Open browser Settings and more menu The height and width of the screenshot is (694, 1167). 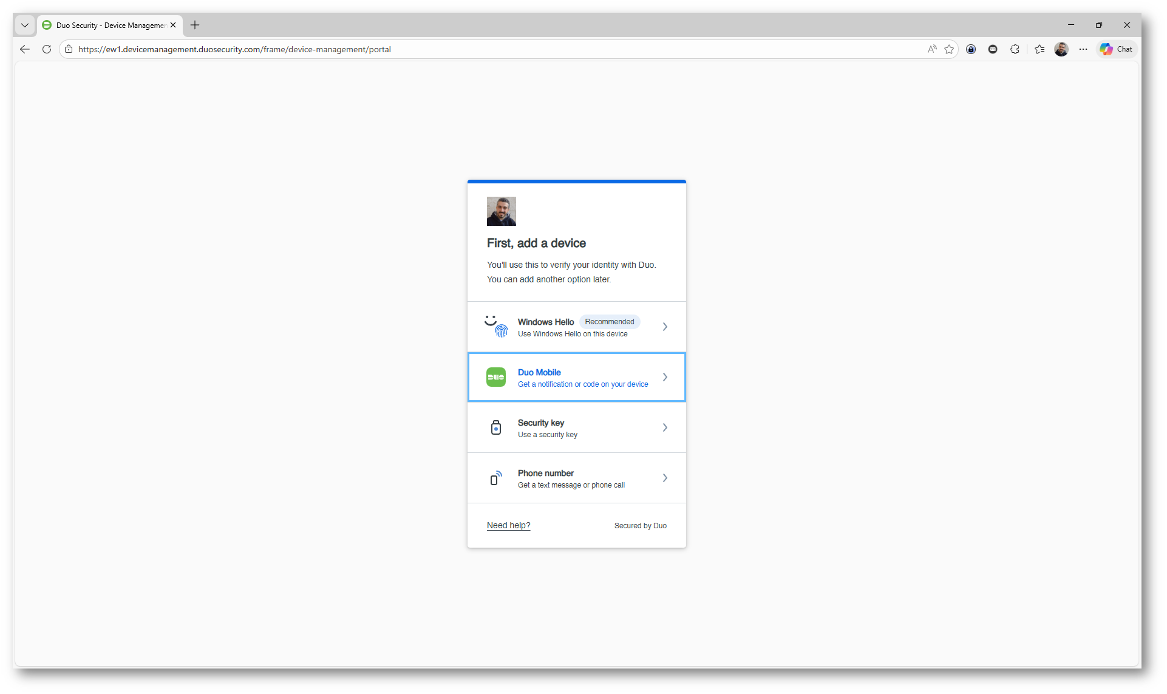(x=1083, y=49)
